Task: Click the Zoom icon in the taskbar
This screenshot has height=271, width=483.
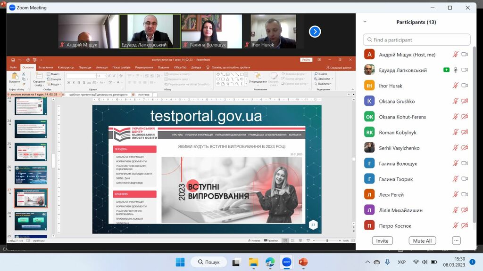Action: click(x=286, y=262)
